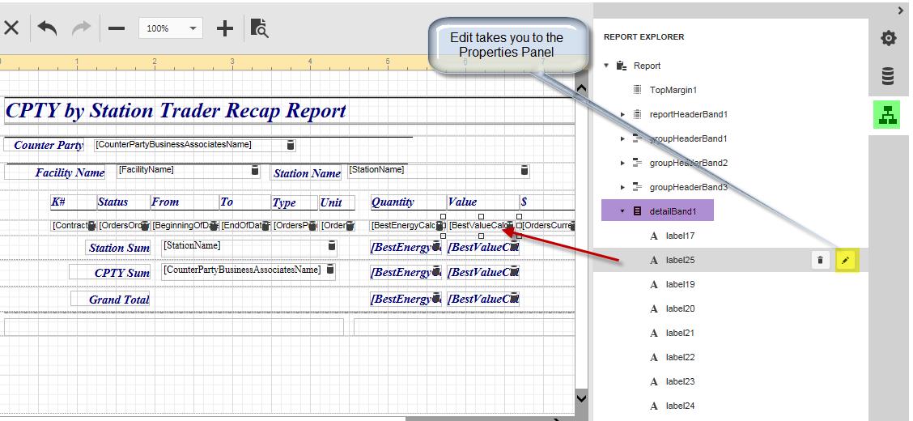Select label19 in the explorer tree
Viewport: 913px width, 421px height.
pyautogui.click(x=680, y=284)
